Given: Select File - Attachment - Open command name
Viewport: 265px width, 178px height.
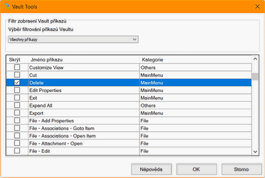Looking at the screenshot, I should (x=56, y=144).
